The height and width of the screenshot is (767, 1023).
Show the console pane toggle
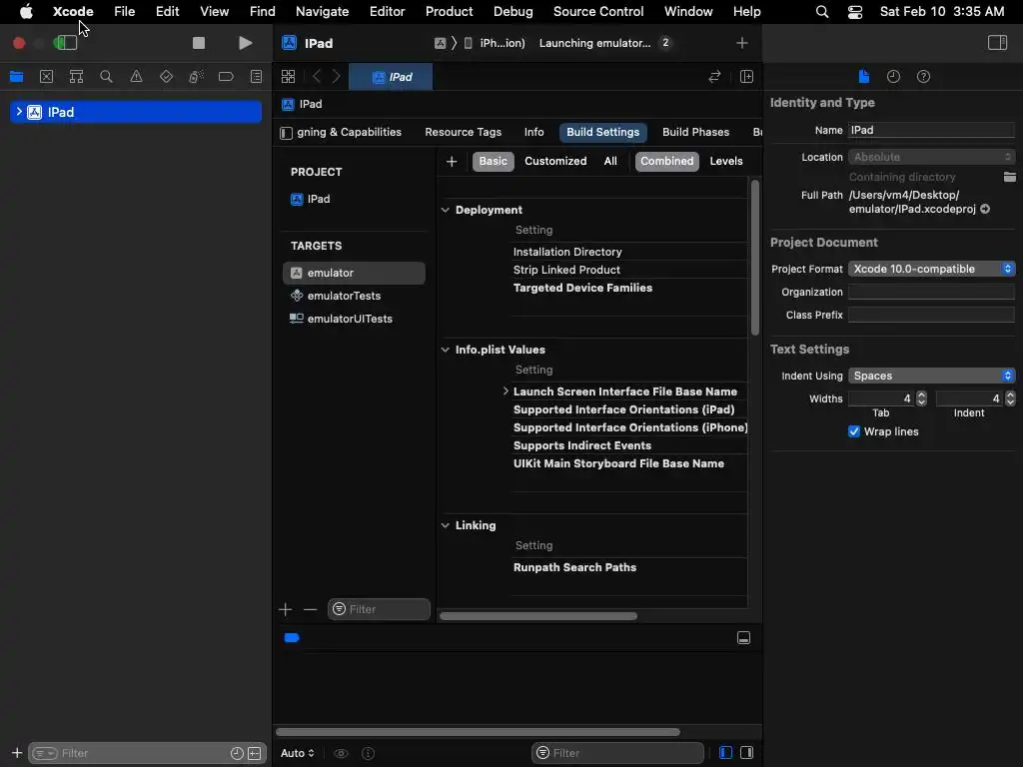tap(747, 753)
